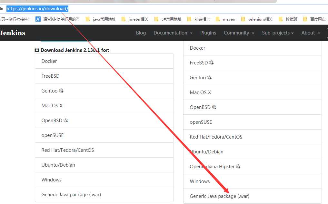Download Generic Java package (.war) in left list
Viewport: 328px width, 204px height.
pyautogui.click(x=104, y=195)
